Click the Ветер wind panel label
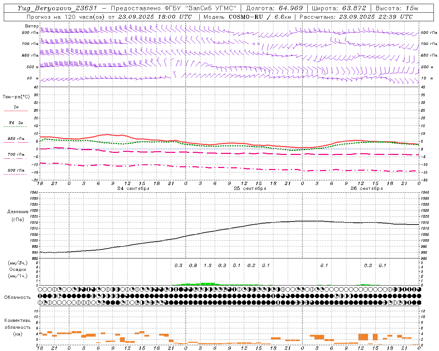 click(x=32, y=26)
